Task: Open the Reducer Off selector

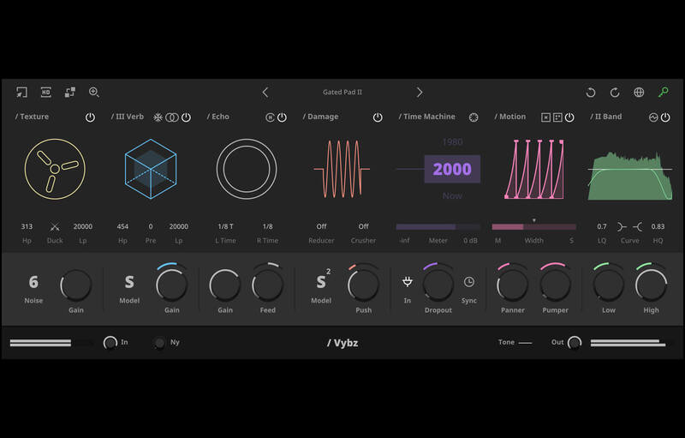Action: pyautogui.click(x=321, y=226)
